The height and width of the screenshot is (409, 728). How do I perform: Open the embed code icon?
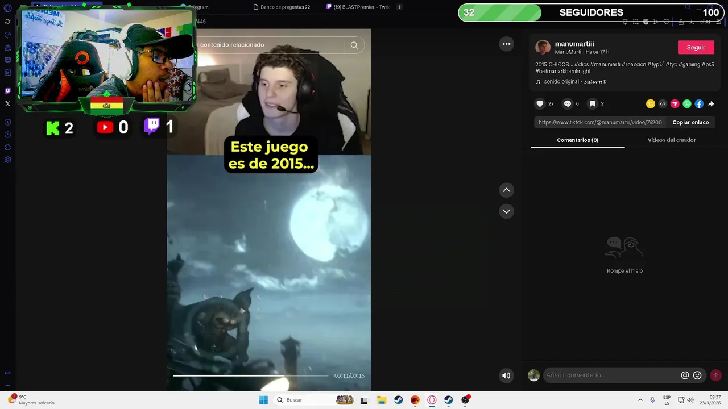point(663,104)
